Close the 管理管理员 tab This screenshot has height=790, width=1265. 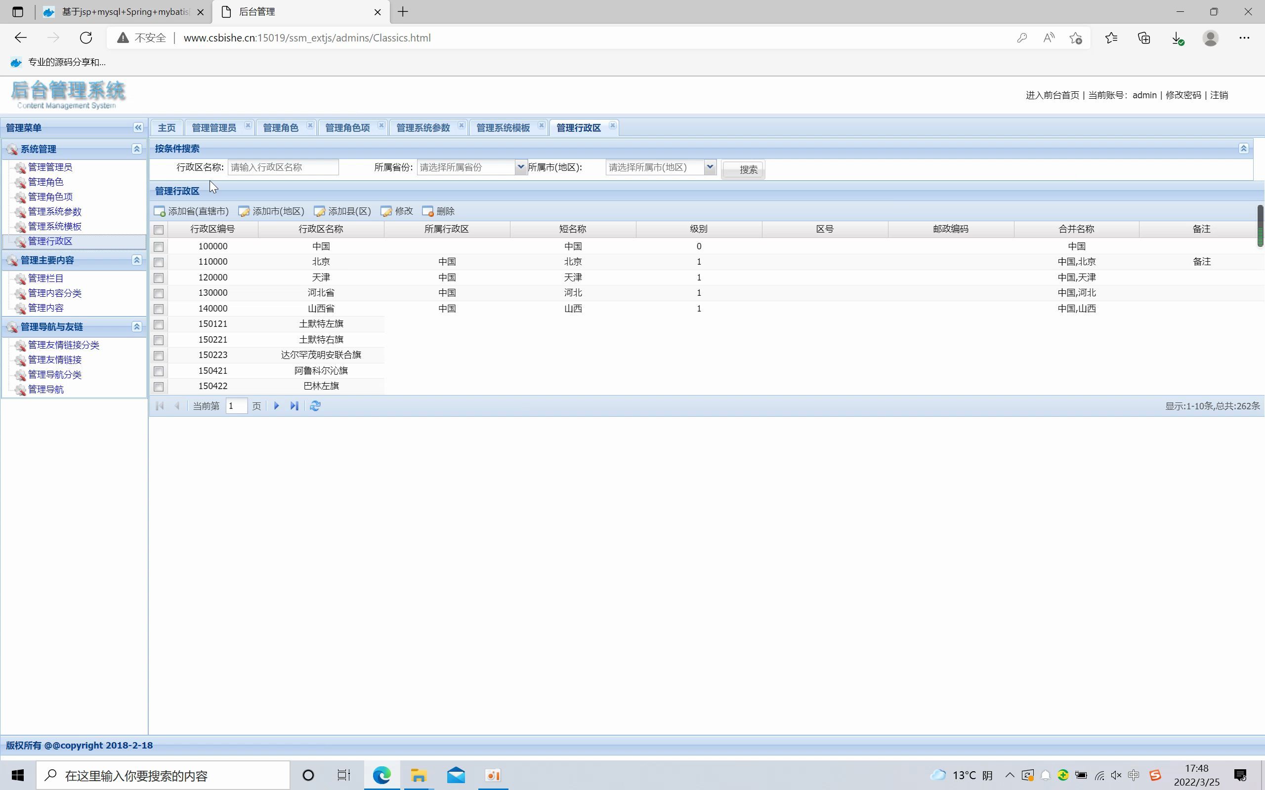pos(248,125)
